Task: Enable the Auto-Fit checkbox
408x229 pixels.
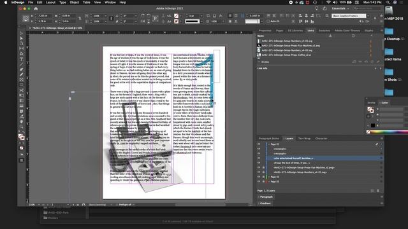Action: click(x=268, y=21)
